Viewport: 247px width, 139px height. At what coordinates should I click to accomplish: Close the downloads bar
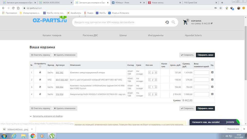point(244,129)
